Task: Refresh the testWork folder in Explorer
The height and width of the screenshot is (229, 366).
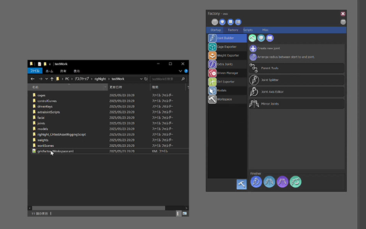Action: coord(146,79)
